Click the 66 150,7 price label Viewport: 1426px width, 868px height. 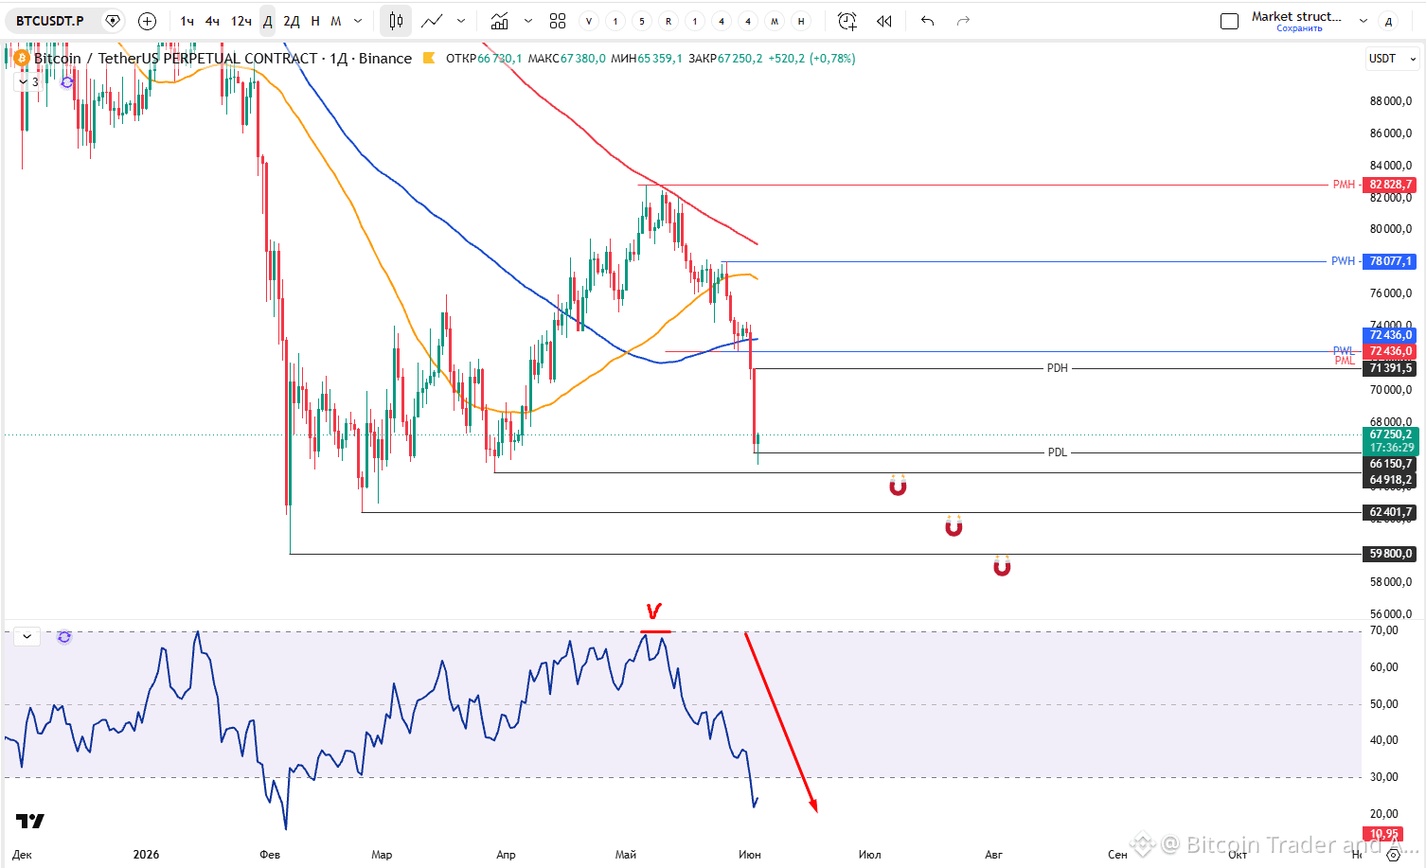click(x=1389, y=464)
